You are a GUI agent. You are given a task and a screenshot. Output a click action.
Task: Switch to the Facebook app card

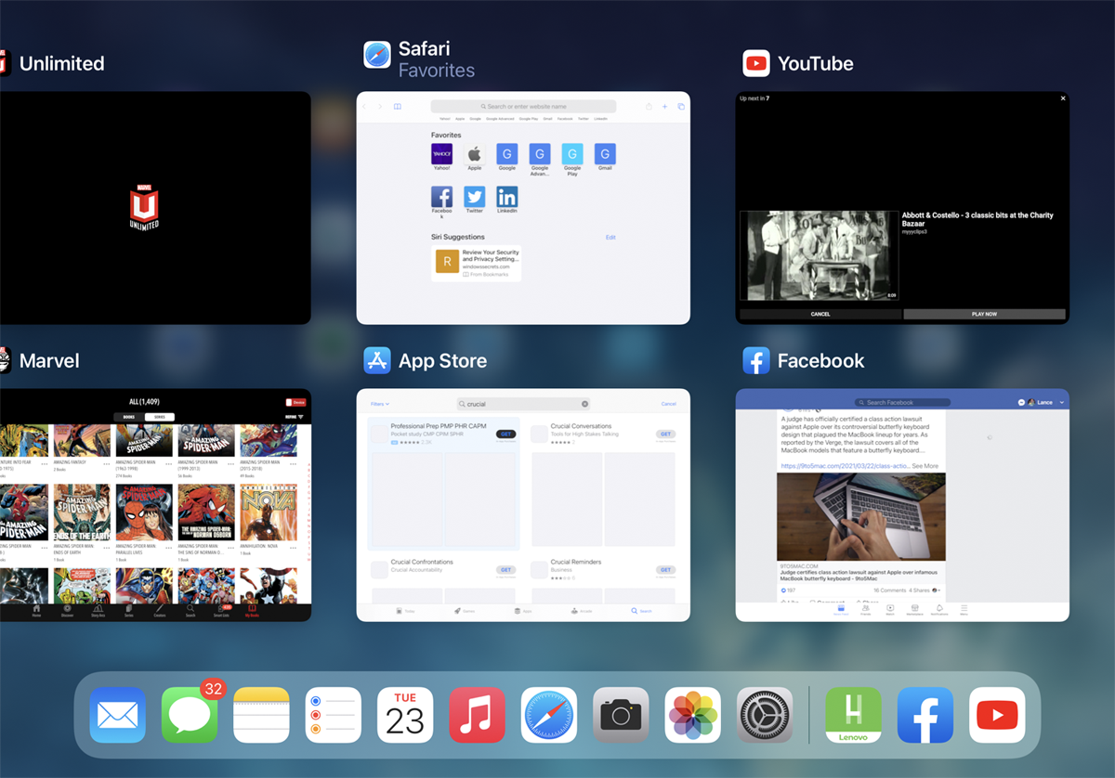(x=902, y=505)
